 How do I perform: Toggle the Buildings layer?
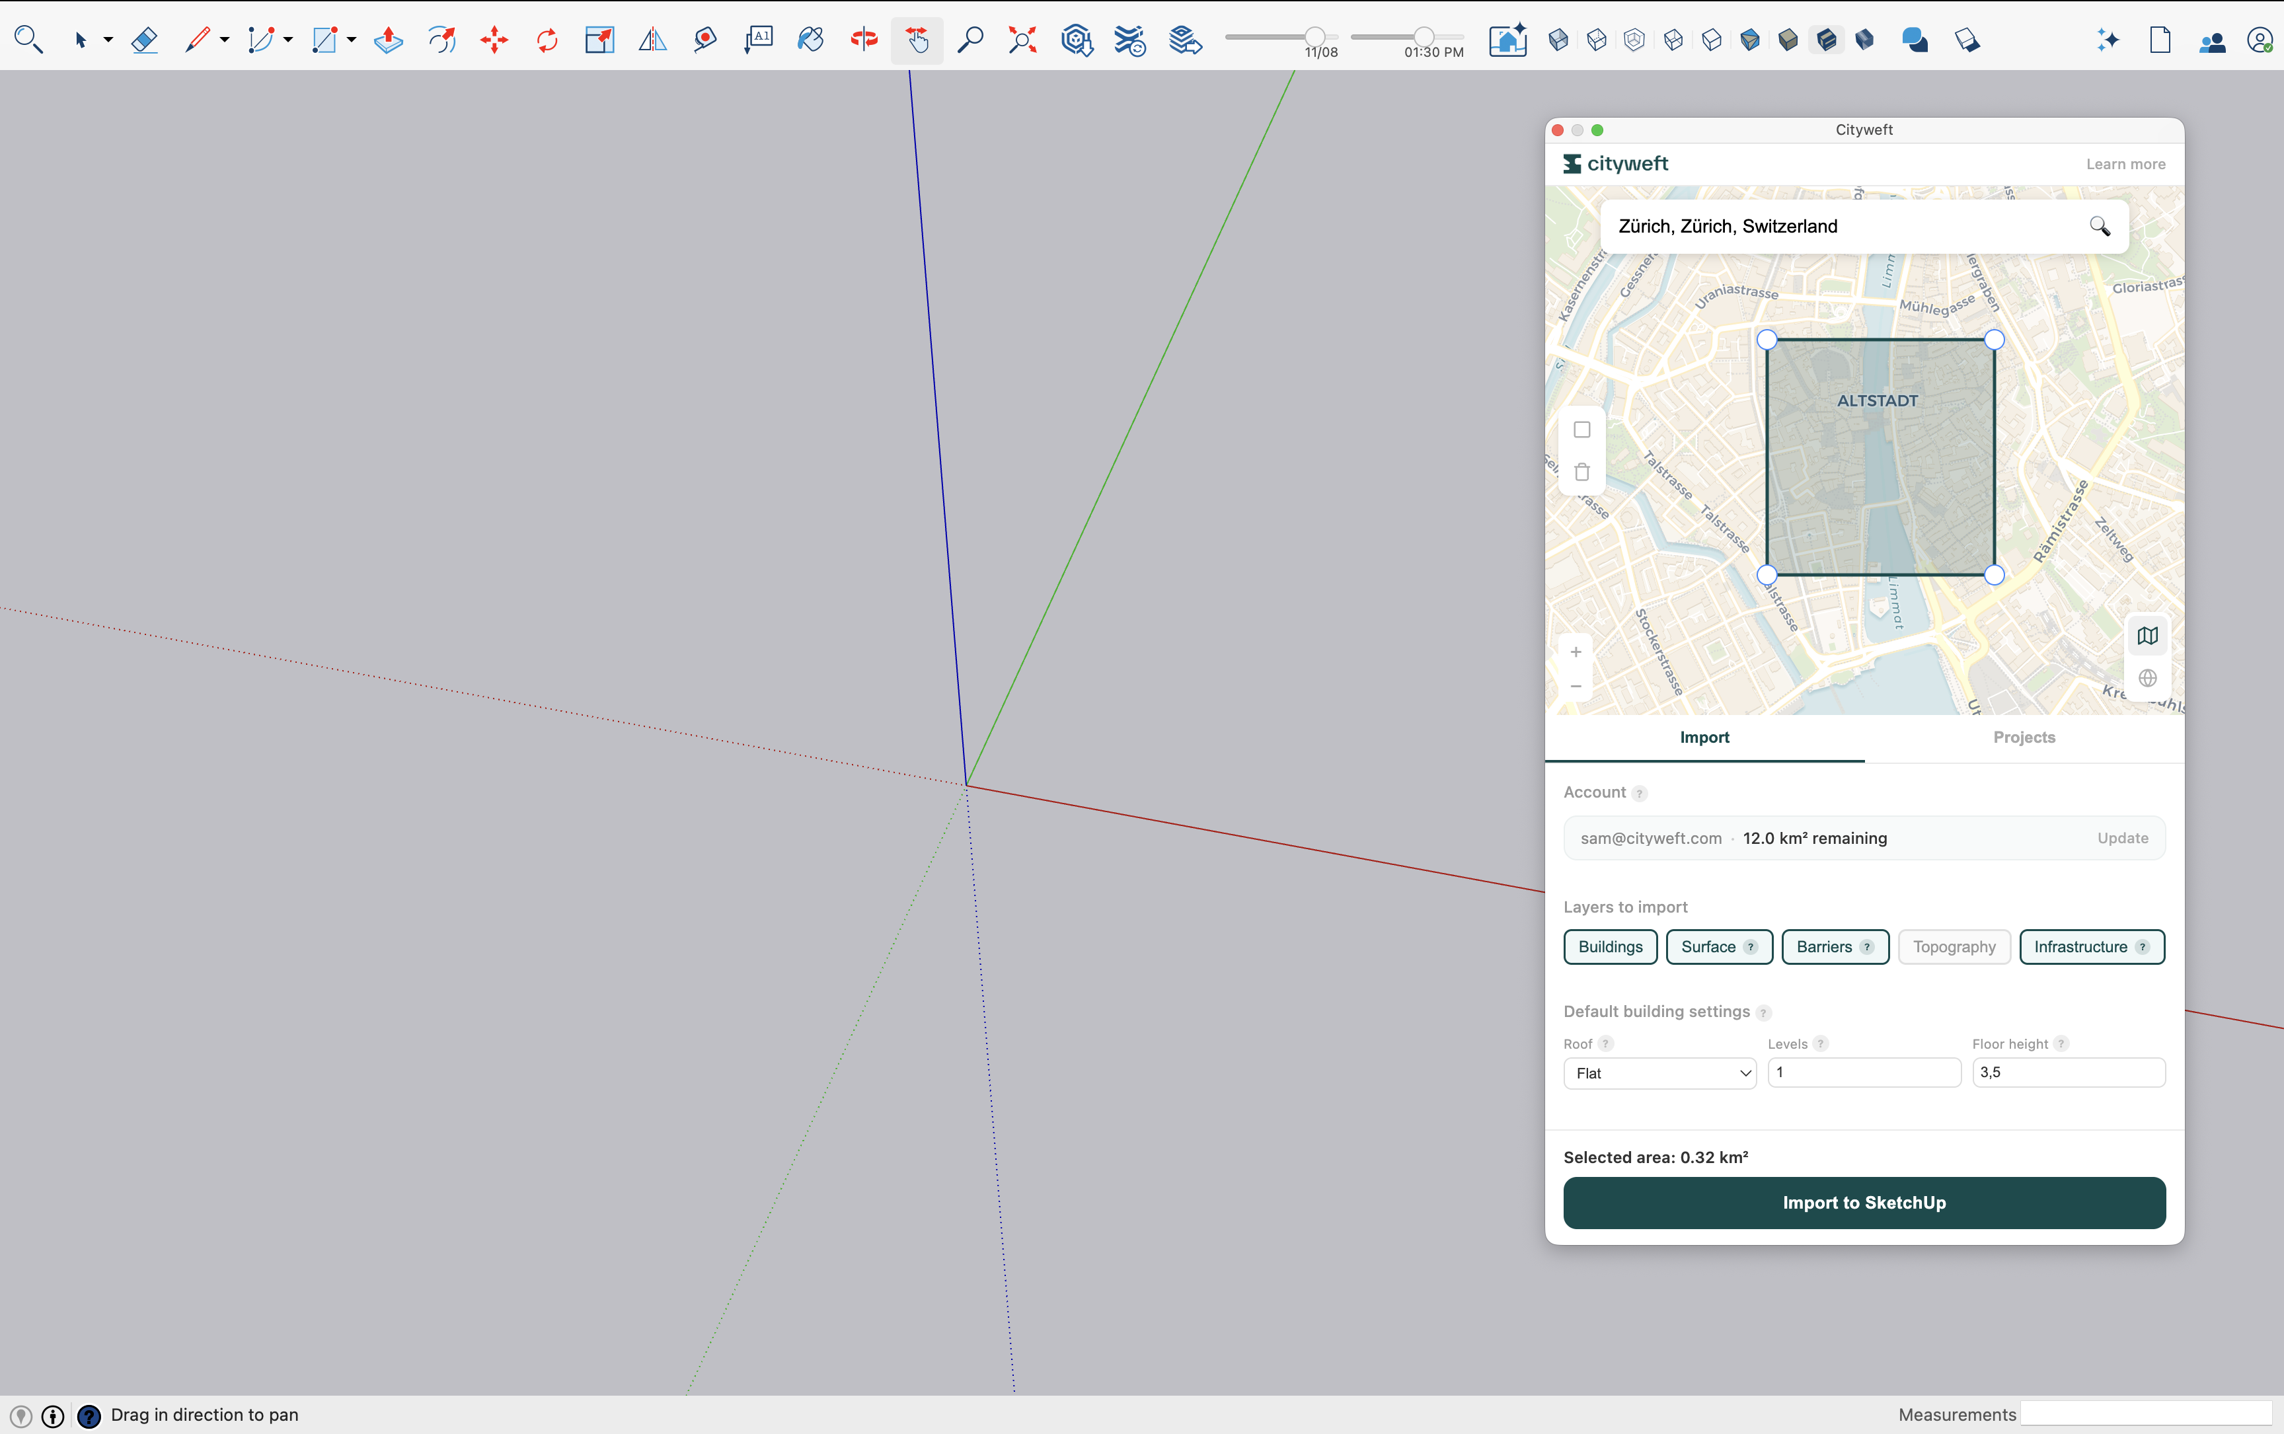click(1610, 946)
